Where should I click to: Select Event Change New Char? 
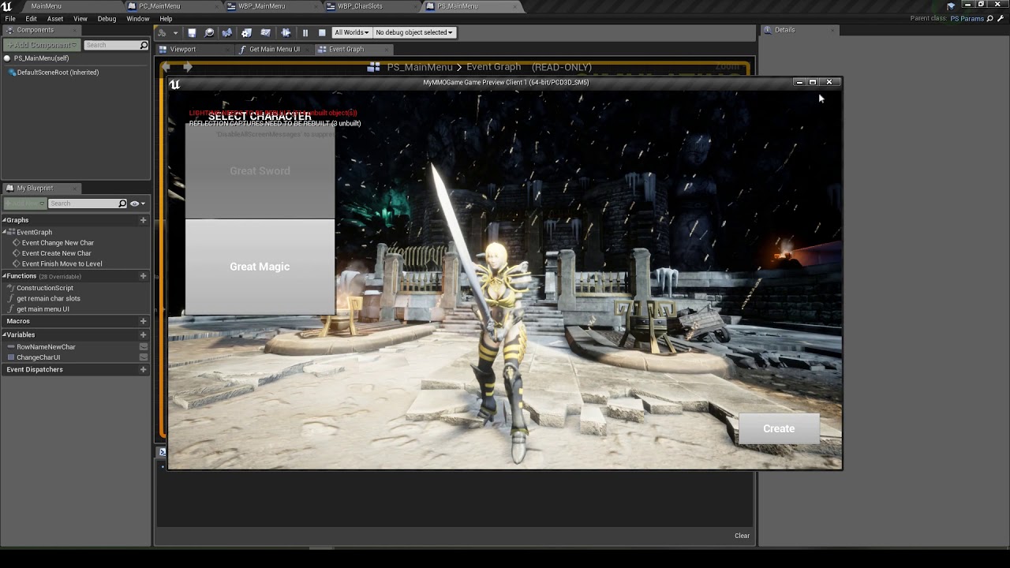(58, 243)
